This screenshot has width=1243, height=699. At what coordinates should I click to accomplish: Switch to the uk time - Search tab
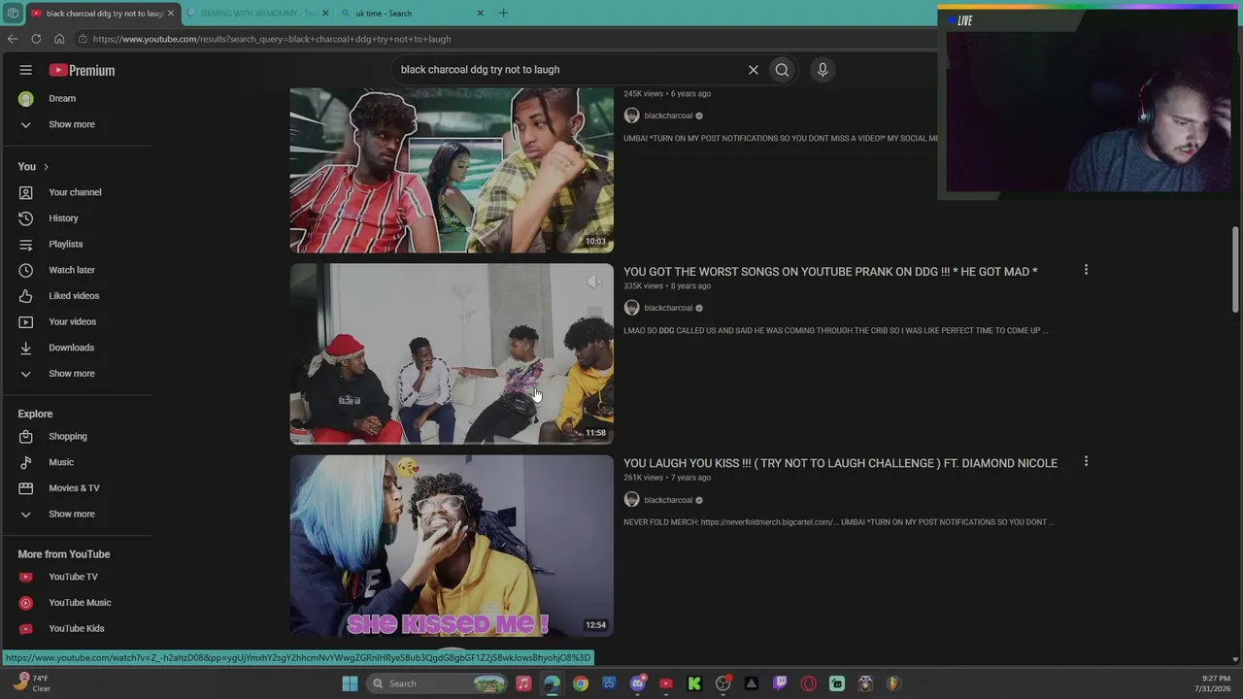point(413,14)
